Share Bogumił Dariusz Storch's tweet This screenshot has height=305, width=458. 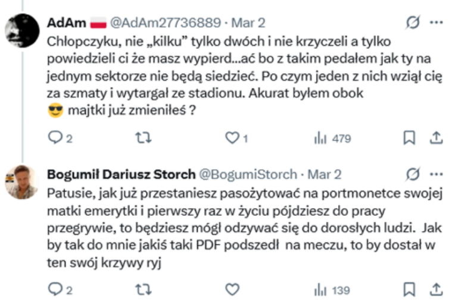point(437,290)
